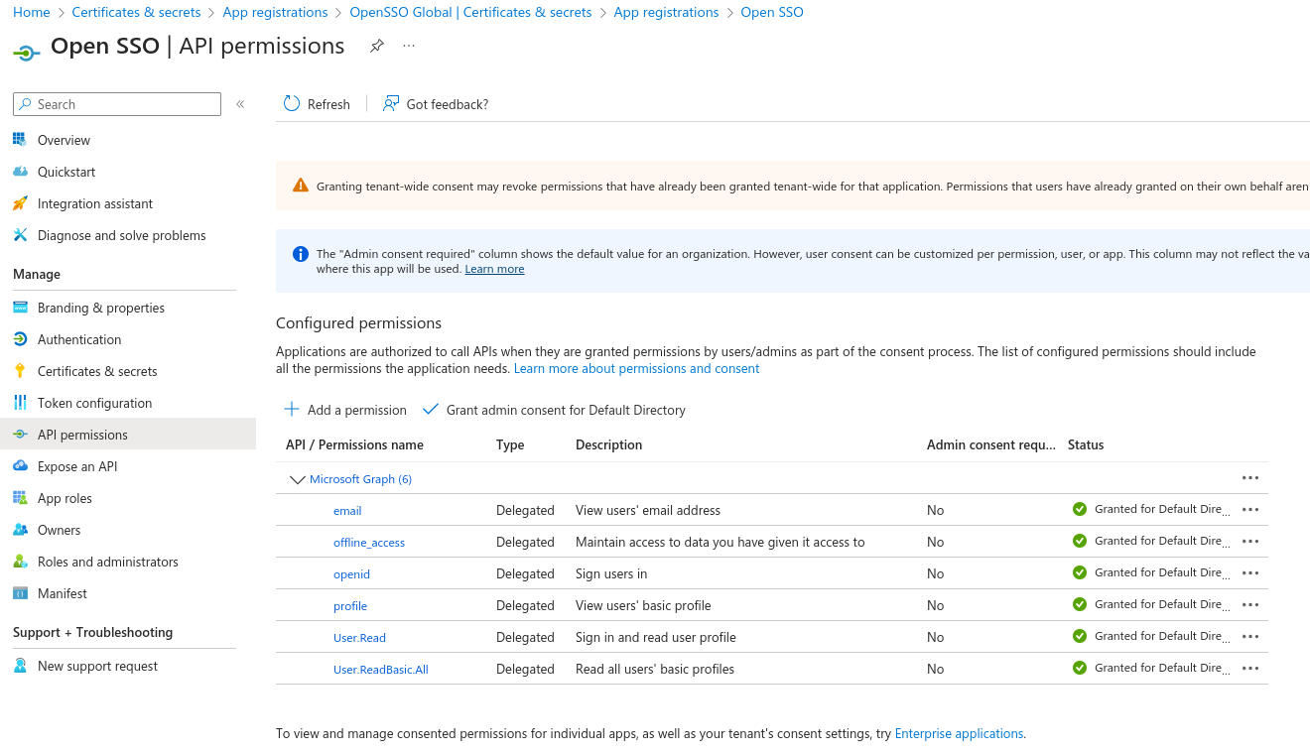Click the Got feedback icon
Image resolution: width=1310 pixels, height=755 pixels.
[391, 104]
